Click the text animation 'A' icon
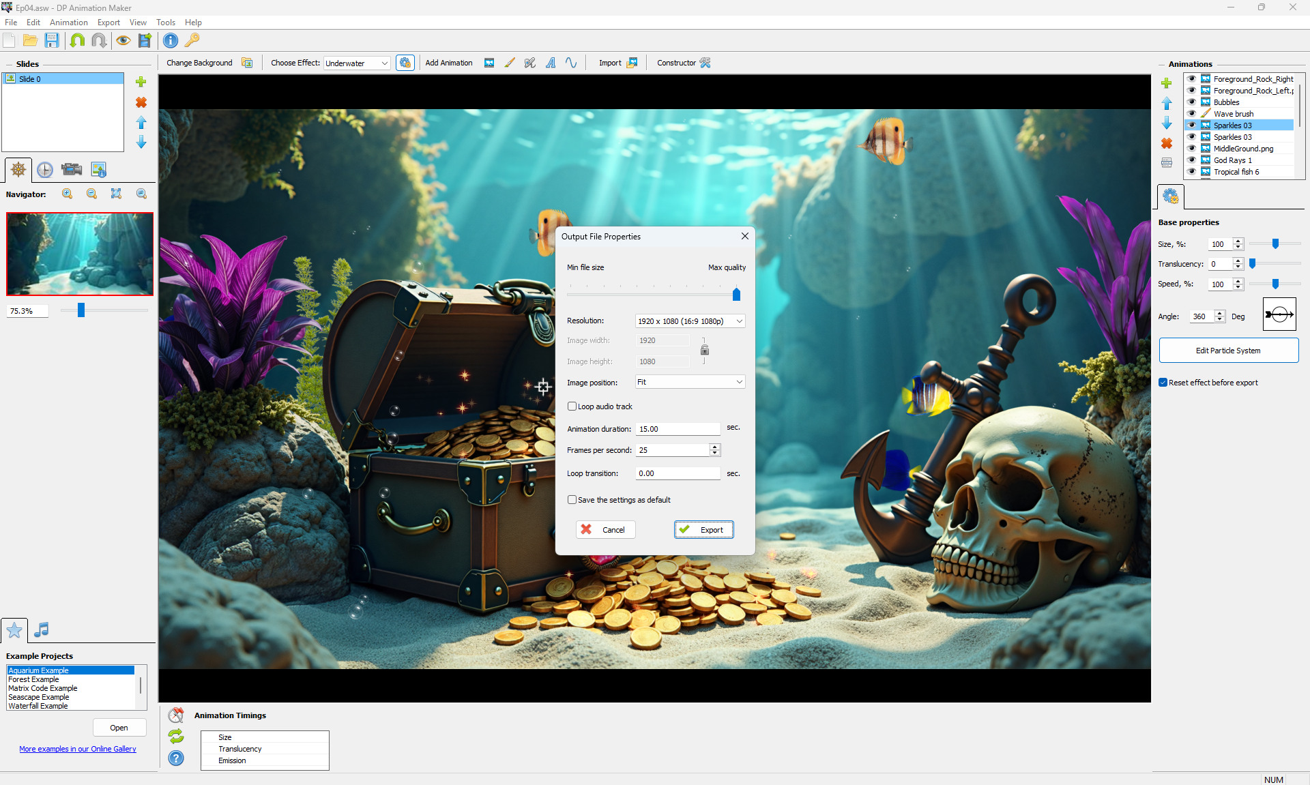Image resolution: width=1310 pixels, height=785 pixels. [551, 63]
